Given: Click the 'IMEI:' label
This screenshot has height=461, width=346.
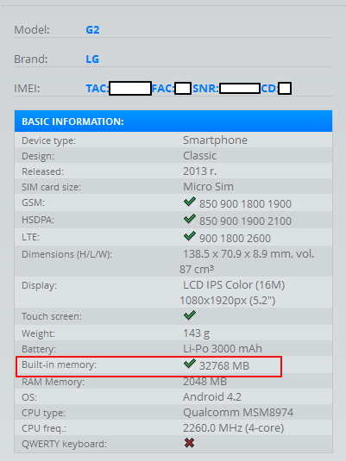Looking at the screenshot, I should point(27,89).
